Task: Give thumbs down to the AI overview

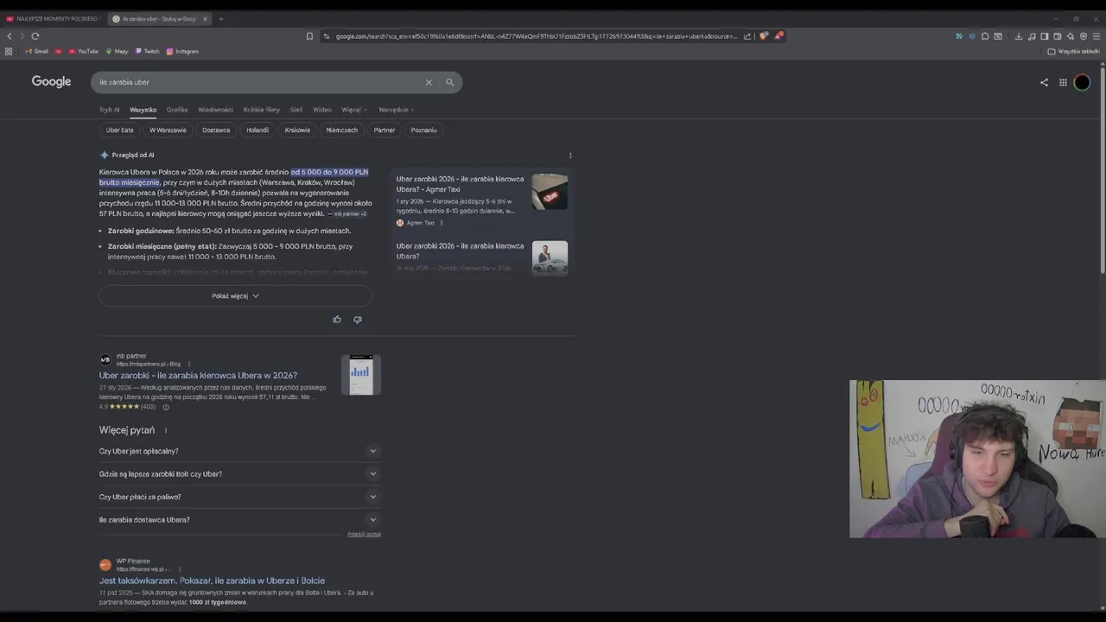Action: [358, 320]
